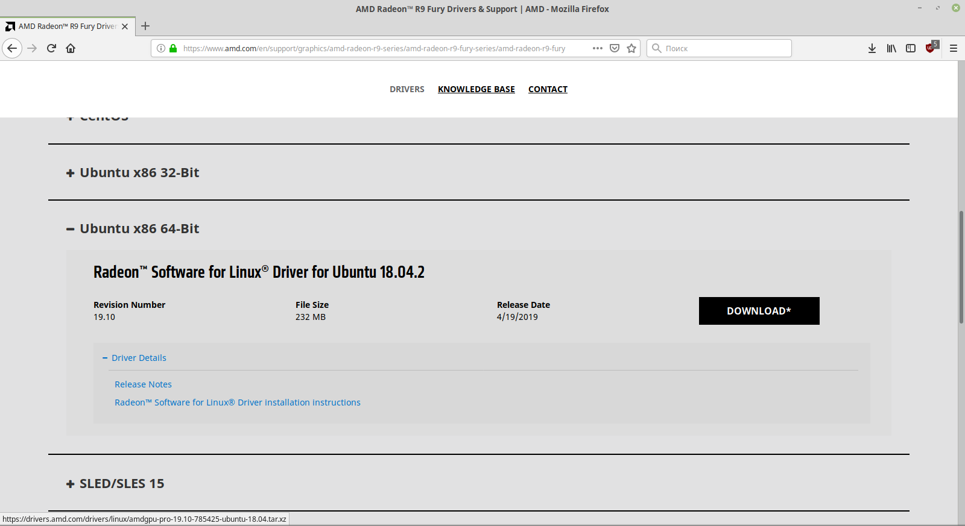The image size is (965, 526).
Task: Open a new browser tab
Action: coord(145,26)
